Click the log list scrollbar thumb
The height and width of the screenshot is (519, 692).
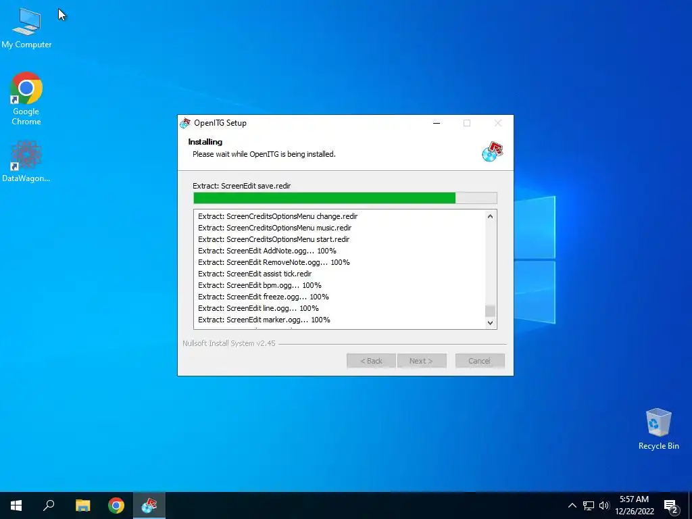(490, 311)
